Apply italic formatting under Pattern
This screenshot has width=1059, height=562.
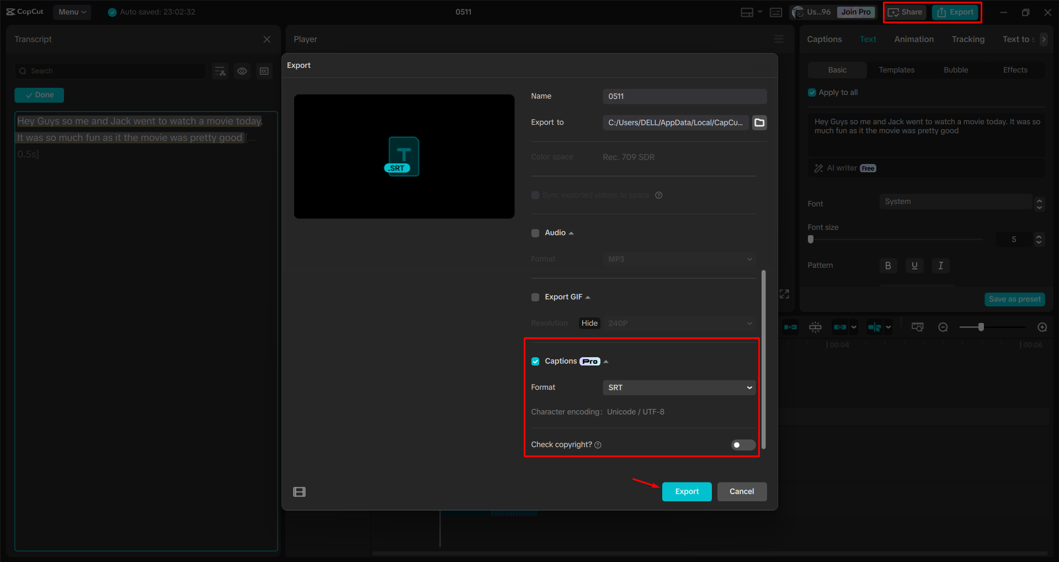(x=940, y=266)
